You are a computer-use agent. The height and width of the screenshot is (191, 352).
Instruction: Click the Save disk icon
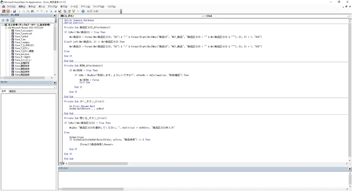[x=14, y=11]
